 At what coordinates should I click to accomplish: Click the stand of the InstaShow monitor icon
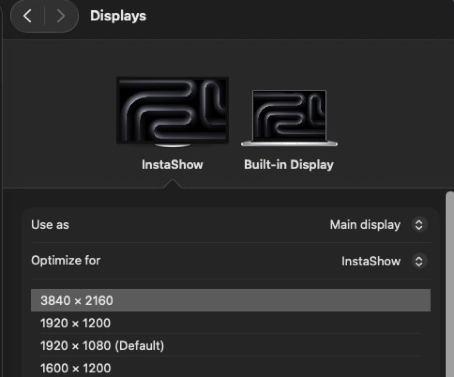[173, 145]
